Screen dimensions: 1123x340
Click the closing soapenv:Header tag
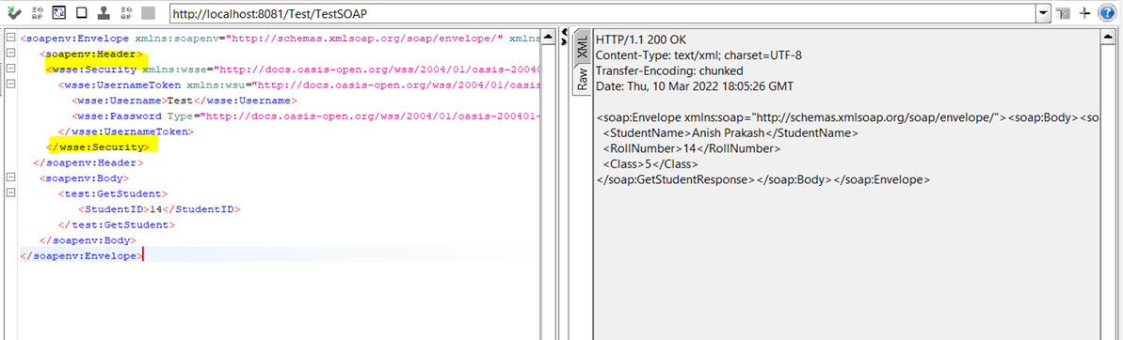point(88,162)
